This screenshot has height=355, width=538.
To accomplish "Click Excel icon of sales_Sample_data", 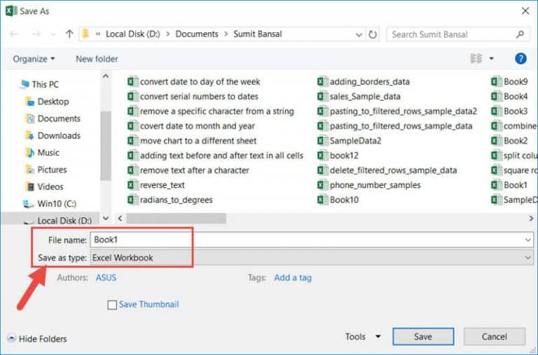I will tap(322, 96).
